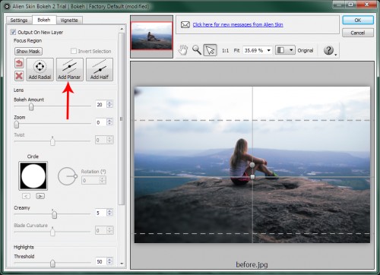380x275 pixels.
Task: Click the Creamy slider handle
Action: (x=54, y=214)
